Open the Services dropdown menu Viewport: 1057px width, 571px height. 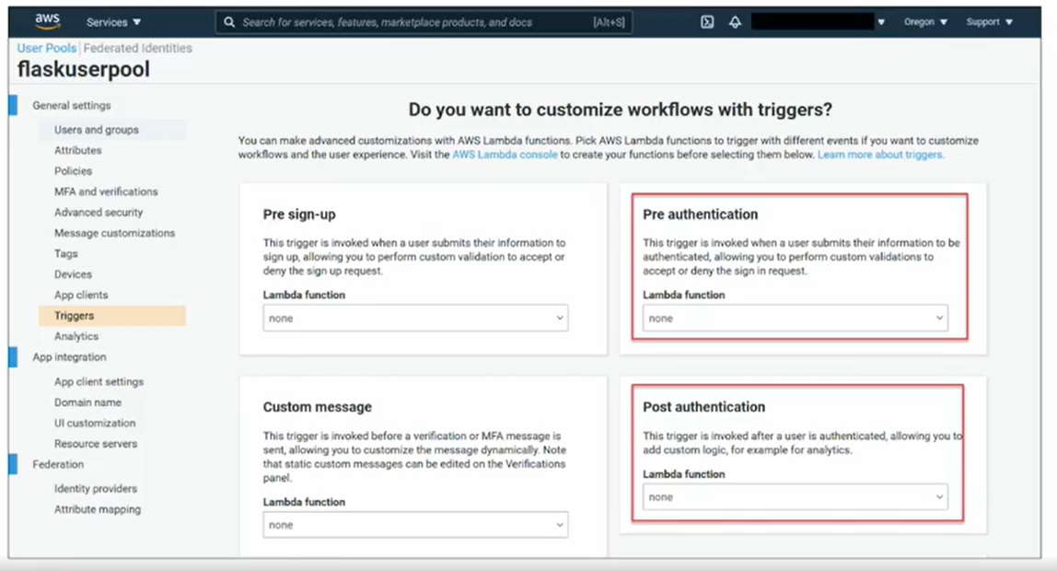[x=113, y=22]
